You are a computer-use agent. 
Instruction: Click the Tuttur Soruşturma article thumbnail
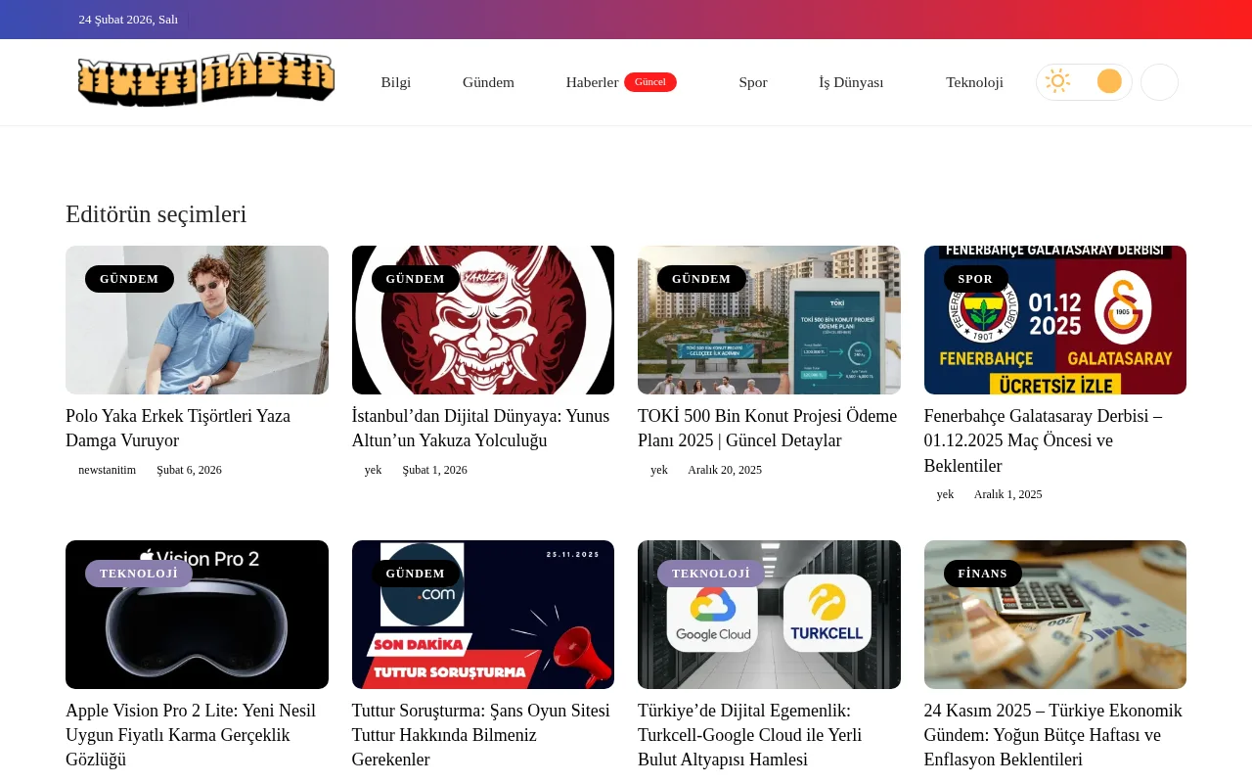[x=482, y=614]
